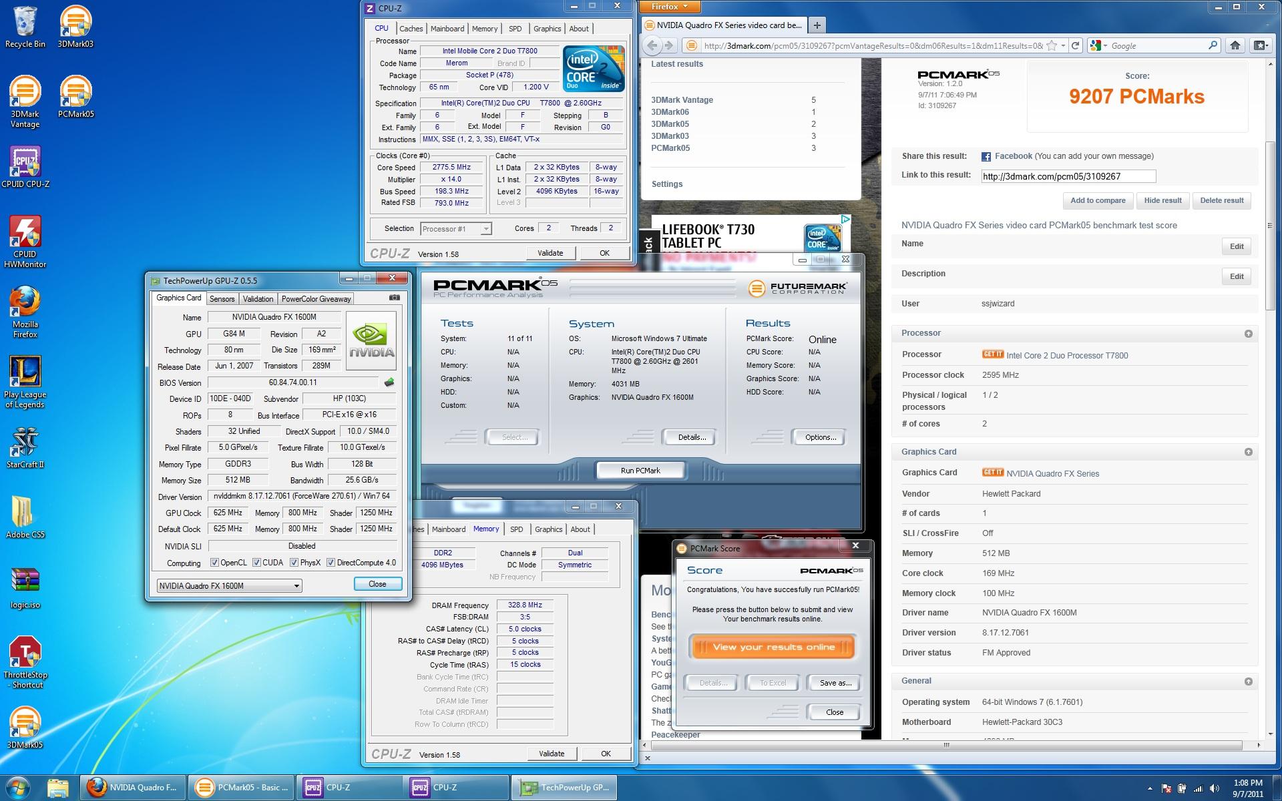Click the Firefox home icon
The width and height of the screenshot is (1282, 801).
coord(1235,45)
